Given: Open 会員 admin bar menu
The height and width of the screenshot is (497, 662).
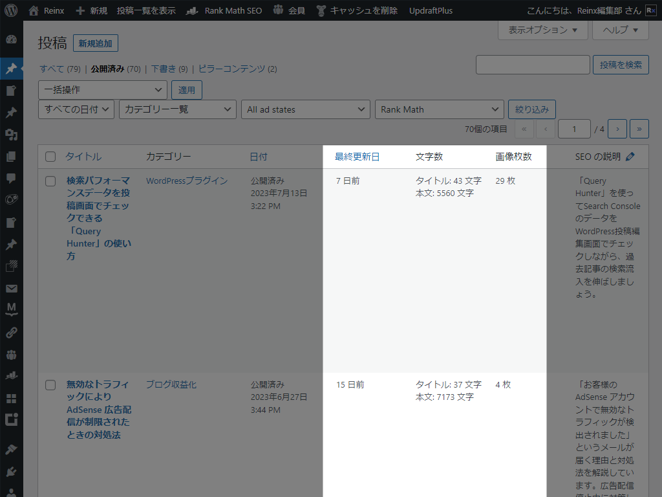Looking at the screenshot, I should 290,10.
